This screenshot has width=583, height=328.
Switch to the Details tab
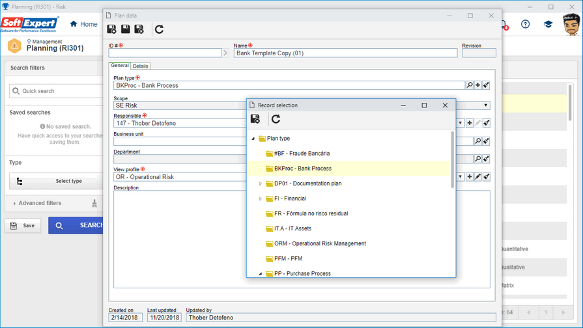[x=140, y=66]
